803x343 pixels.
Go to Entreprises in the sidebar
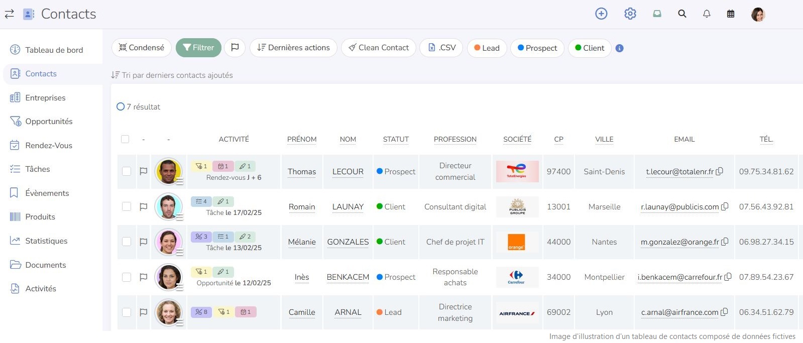(x=45, y=97)
